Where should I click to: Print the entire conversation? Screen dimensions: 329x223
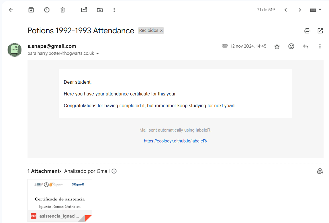[307, 31]
